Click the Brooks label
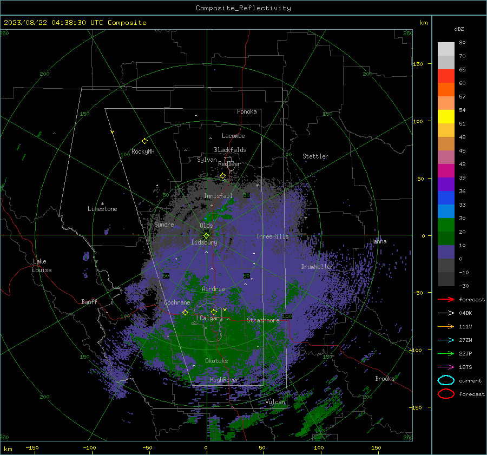Screen dimensions: 487x455 (385, 379)
